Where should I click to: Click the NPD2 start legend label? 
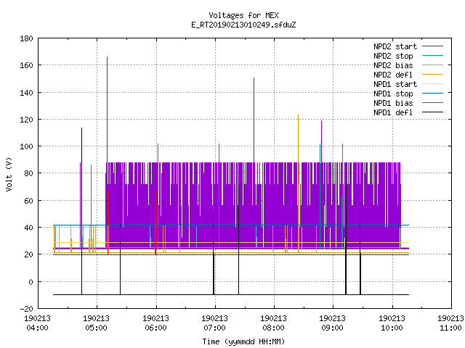[395, 46]
